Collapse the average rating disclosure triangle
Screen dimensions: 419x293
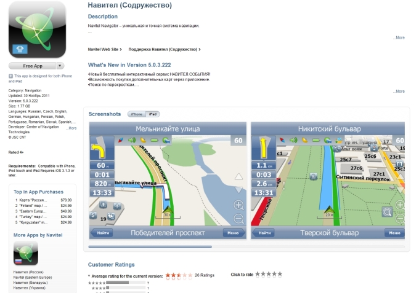point(90,276)
